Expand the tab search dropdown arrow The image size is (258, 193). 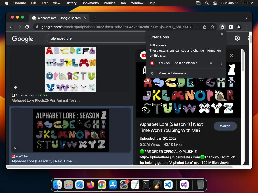point(247,18)
